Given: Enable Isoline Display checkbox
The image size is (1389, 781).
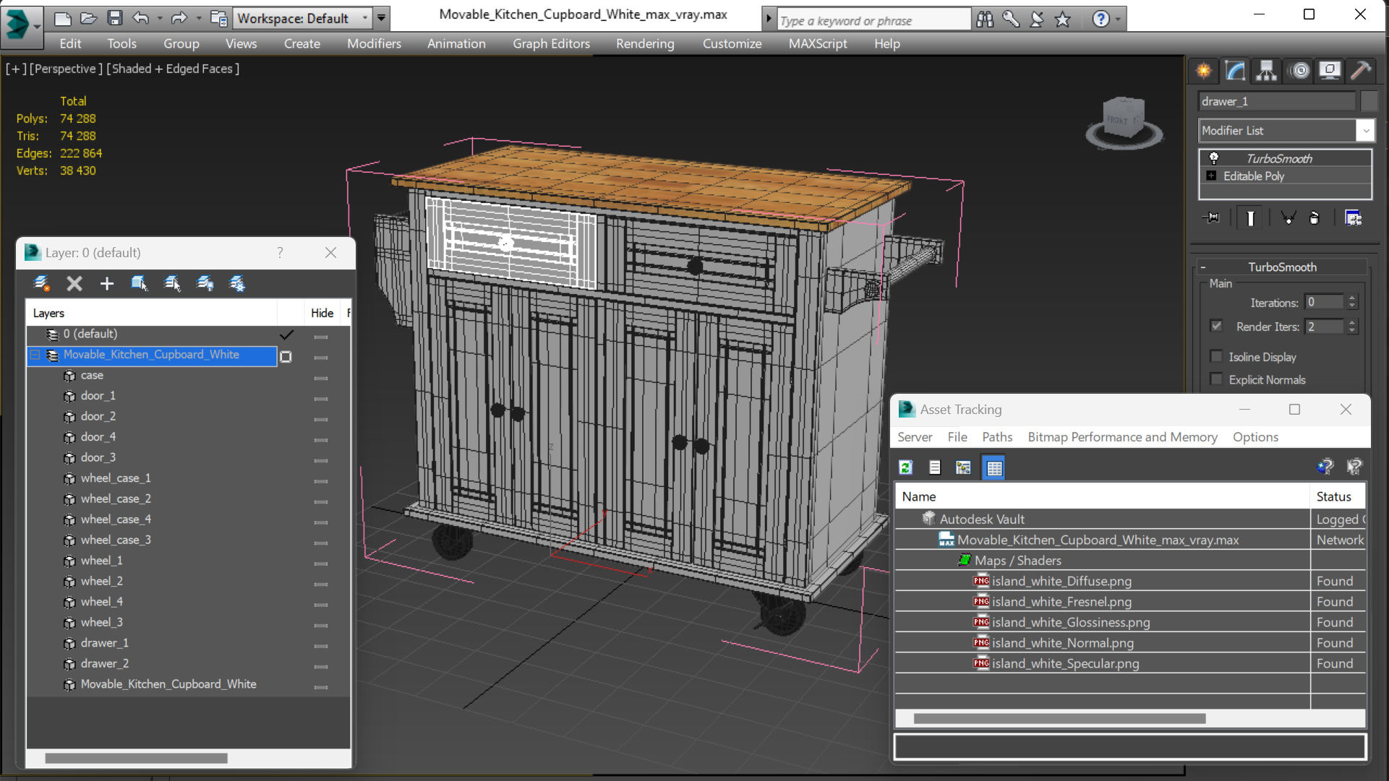Looking at the screenshot, I should pyautogui.click(x=1216, y=356).
